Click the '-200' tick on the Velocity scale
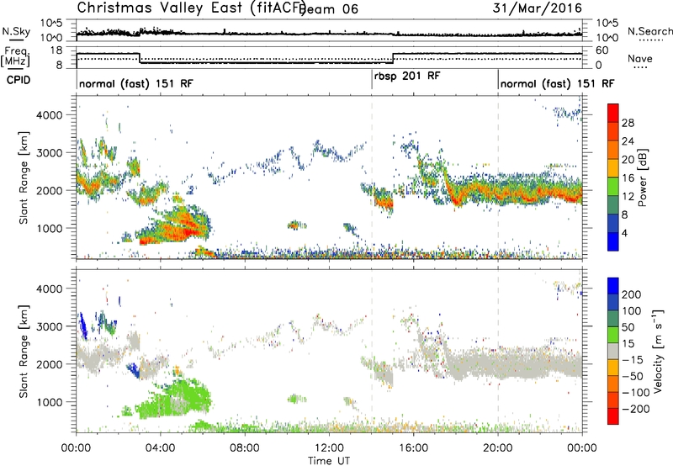 coord(635,409)
